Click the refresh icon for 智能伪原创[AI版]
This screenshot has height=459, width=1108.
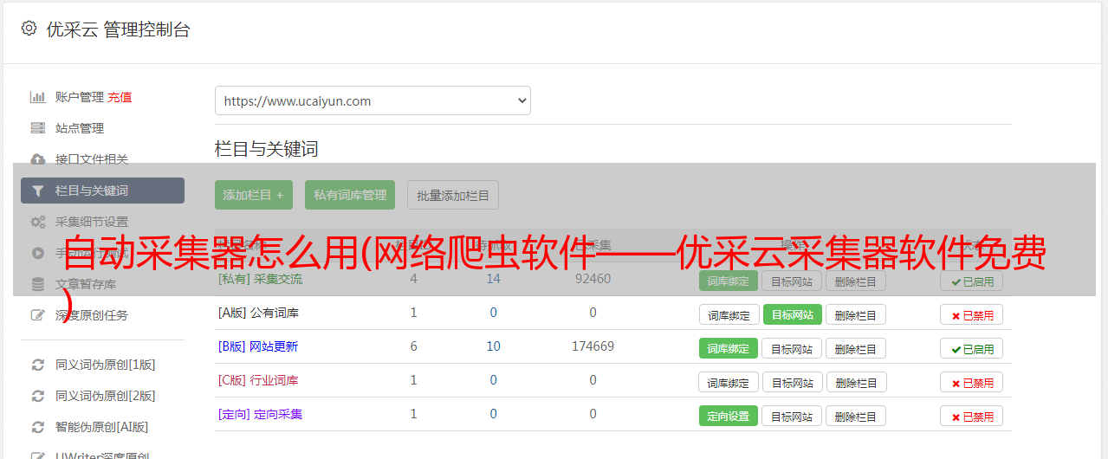pos(38,427)
